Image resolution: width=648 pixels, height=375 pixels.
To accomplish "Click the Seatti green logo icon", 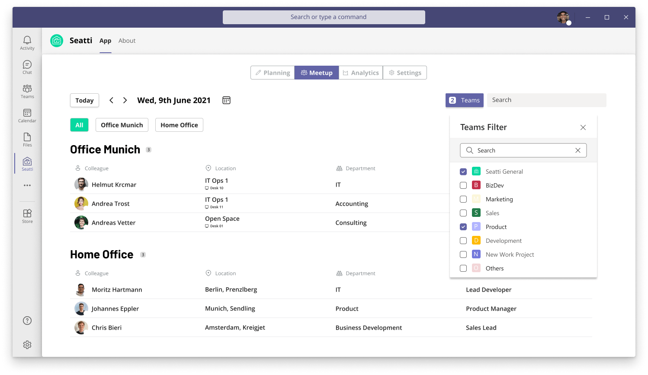I will click(57, 41).
